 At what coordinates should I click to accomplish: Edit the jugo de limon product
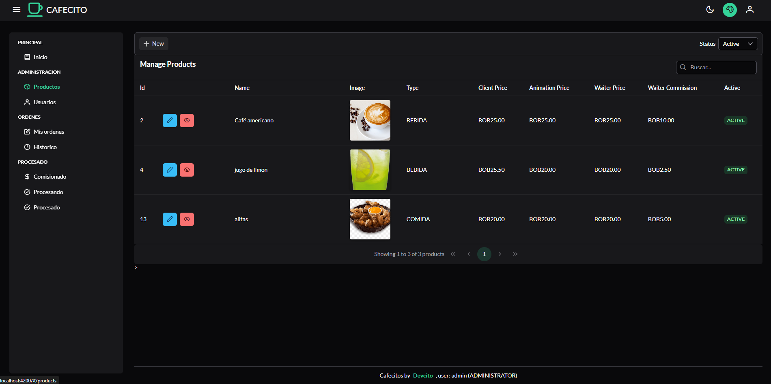coord(170,170)
